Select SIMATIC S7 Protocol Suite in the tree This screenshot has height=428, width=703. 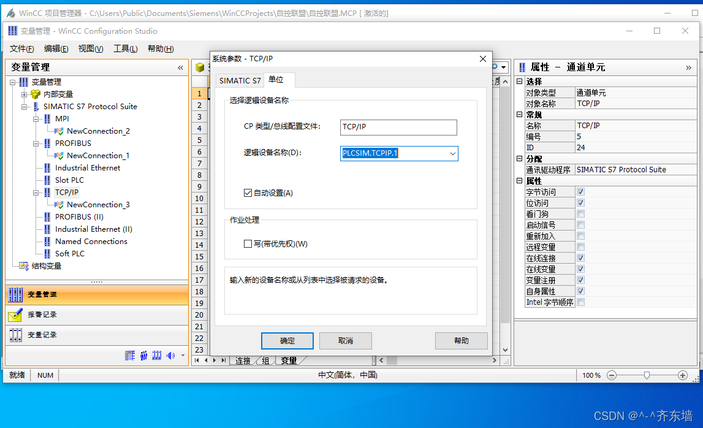pos(90,106)
